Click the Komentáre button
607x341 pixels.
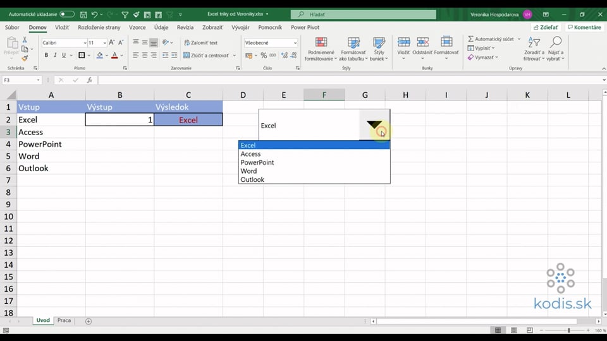pos(584,27)
